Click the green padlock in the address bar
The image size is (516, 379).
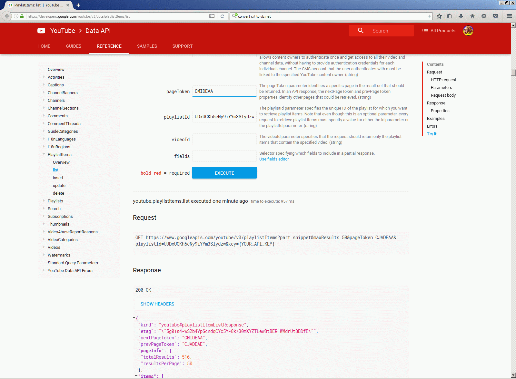pos(22,16)
